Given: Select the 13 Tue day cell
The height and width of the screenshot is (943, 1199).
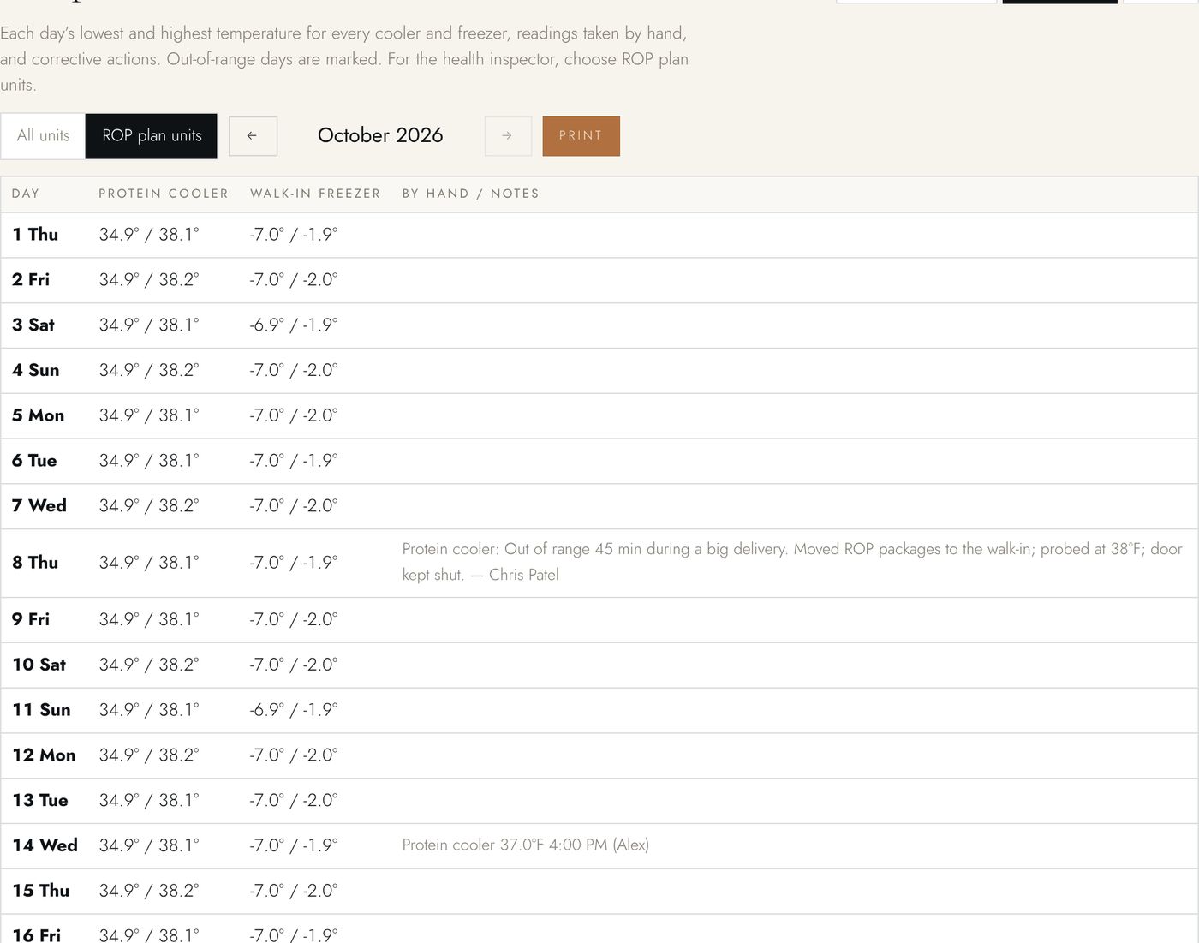Looking at the screenshot, I should 40,801.
